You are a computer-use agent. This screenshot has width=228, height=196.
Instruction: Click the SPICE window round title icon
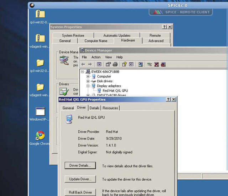tap(32, 5)
